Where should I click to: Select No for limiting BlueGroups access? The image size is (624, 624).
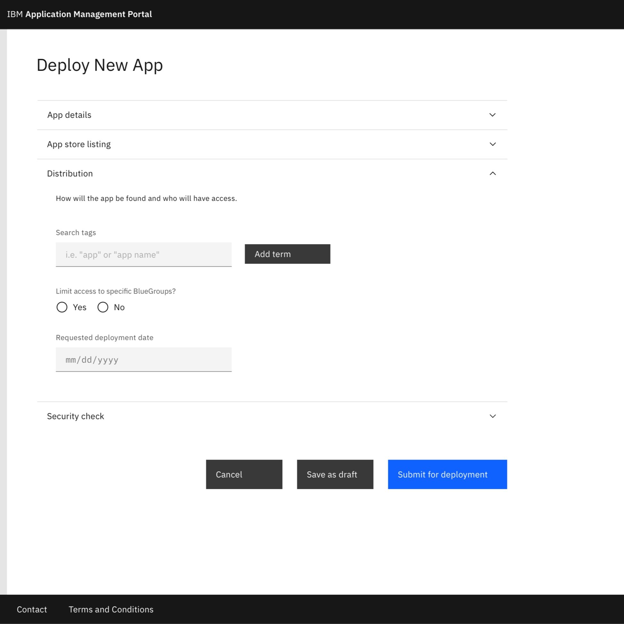pos(103,307)
